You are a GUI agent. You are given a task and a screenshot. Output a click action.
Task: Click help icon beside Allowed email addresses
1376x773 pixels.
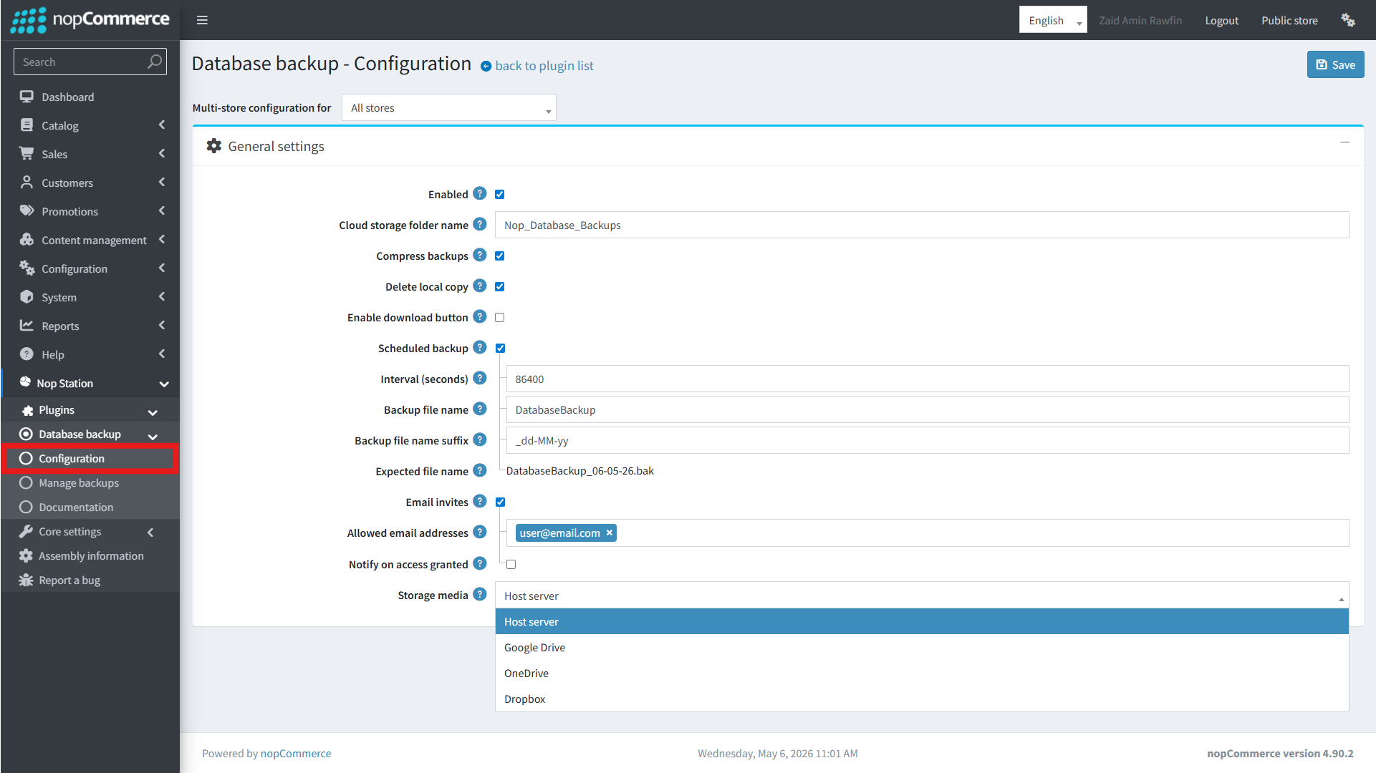click(x=480, y=533)
